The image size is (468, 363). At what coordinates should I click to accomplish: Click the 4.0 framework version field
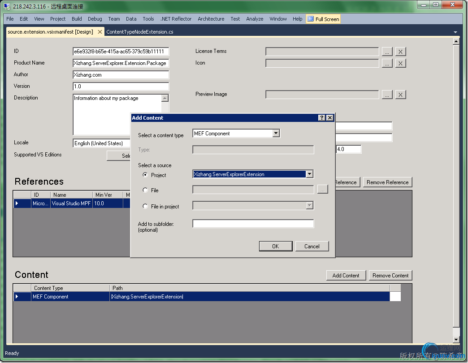pyautogui.click(x=349, y=149)
